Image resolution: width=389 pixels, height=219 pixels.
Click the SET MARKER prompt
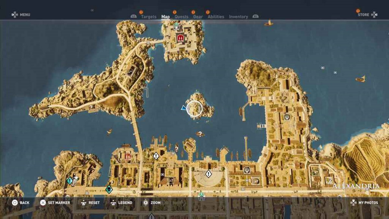[55, 203]
